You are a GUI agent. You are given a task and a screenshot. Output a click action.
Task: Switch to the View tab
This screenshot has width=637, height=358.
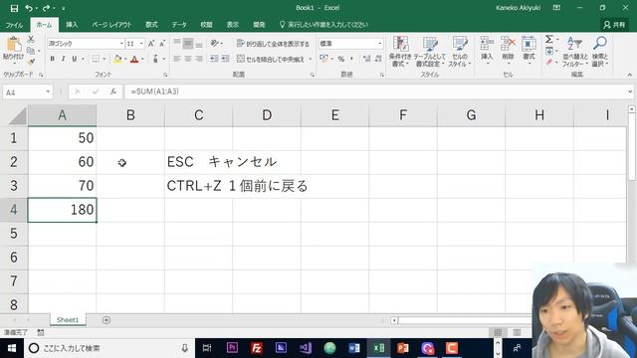(233, 25)
